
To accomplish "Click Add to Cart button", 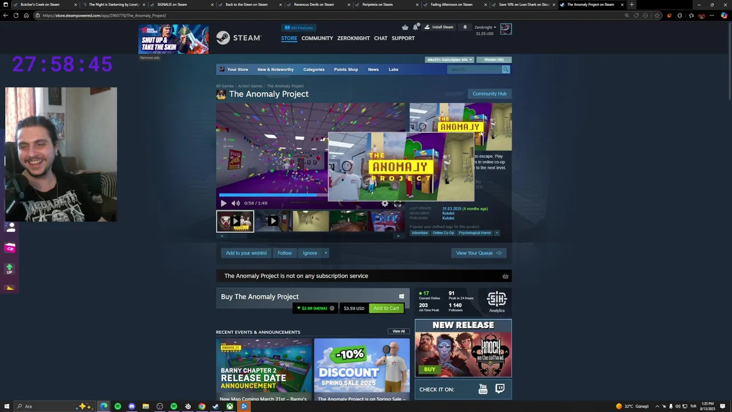I will tap(386, 308).
